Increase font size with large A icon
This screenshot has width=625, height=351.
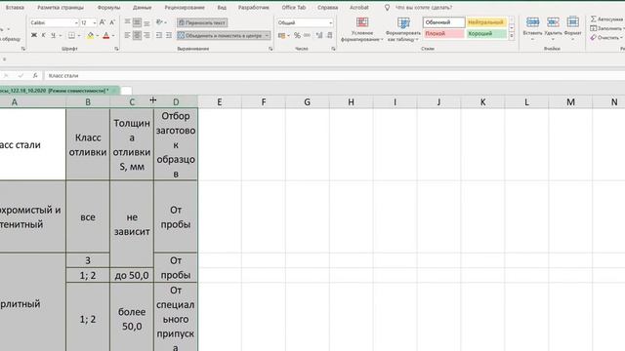[103, 22]
